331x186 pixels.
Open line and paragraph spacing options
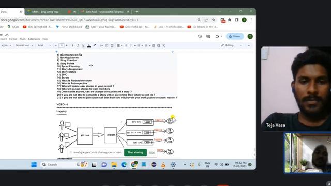point(126,45)
